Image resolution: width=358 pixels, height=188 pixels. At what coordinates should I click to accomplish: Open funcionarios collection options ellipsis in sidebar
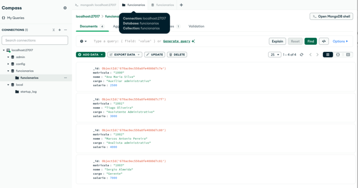65,78
